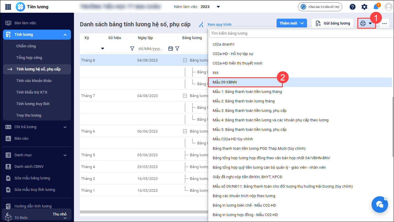
Task: Click the filter funnel icon under Số hiệu
Action: (132, 49)
